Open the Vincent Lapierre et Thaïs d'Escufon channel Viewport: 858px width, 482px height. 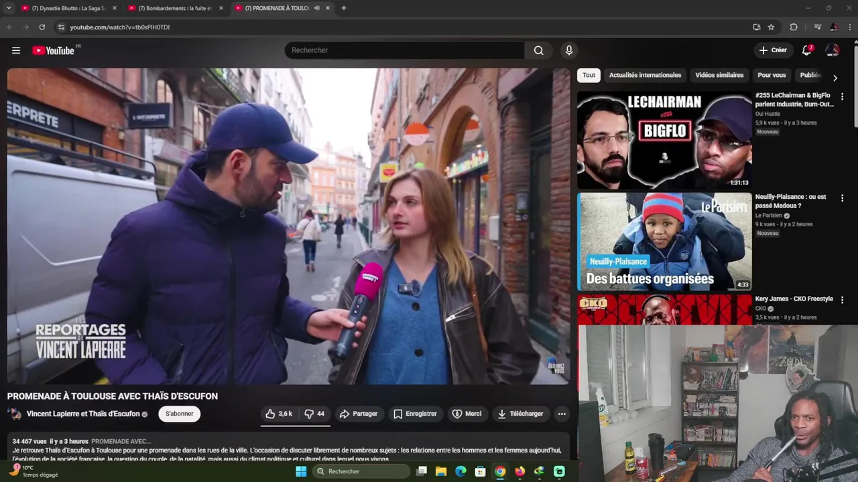click(x=83, y=414)
